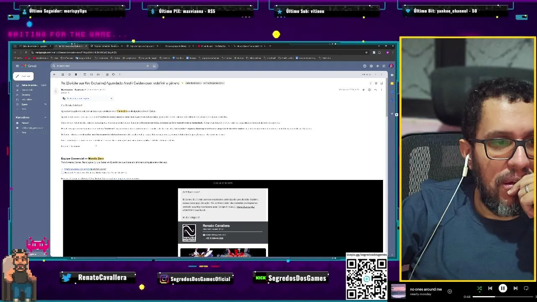The height and width of the screenshot is (302, 537).
Task: Switch to the YouTube Studio browser tab
Action: [213, 46]
